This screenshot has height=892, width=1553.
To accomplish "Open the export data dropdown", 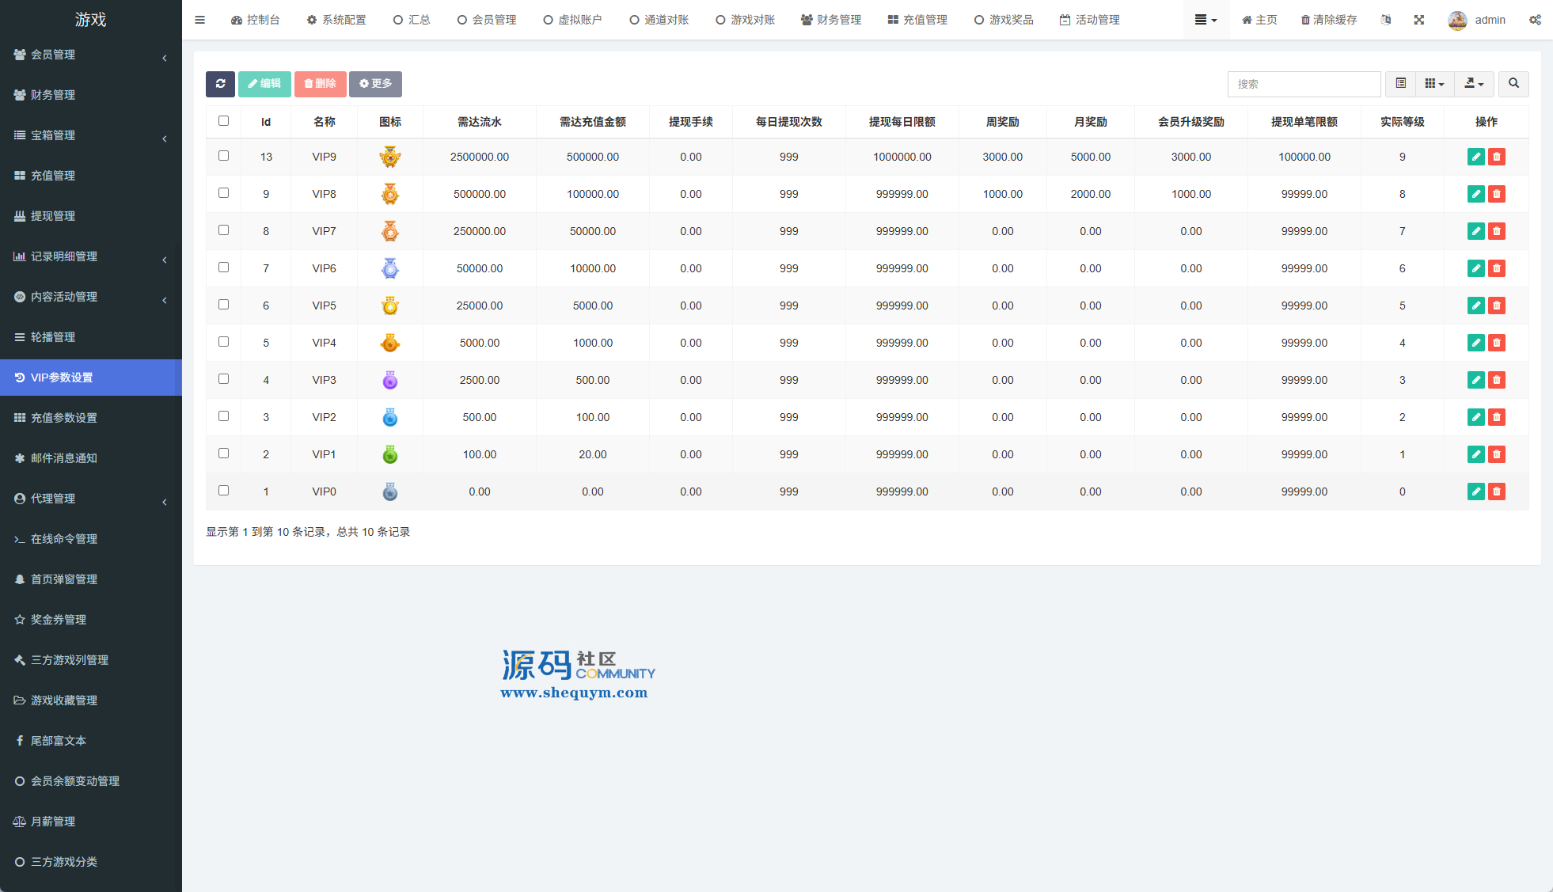I will (x=1473, y=84).
